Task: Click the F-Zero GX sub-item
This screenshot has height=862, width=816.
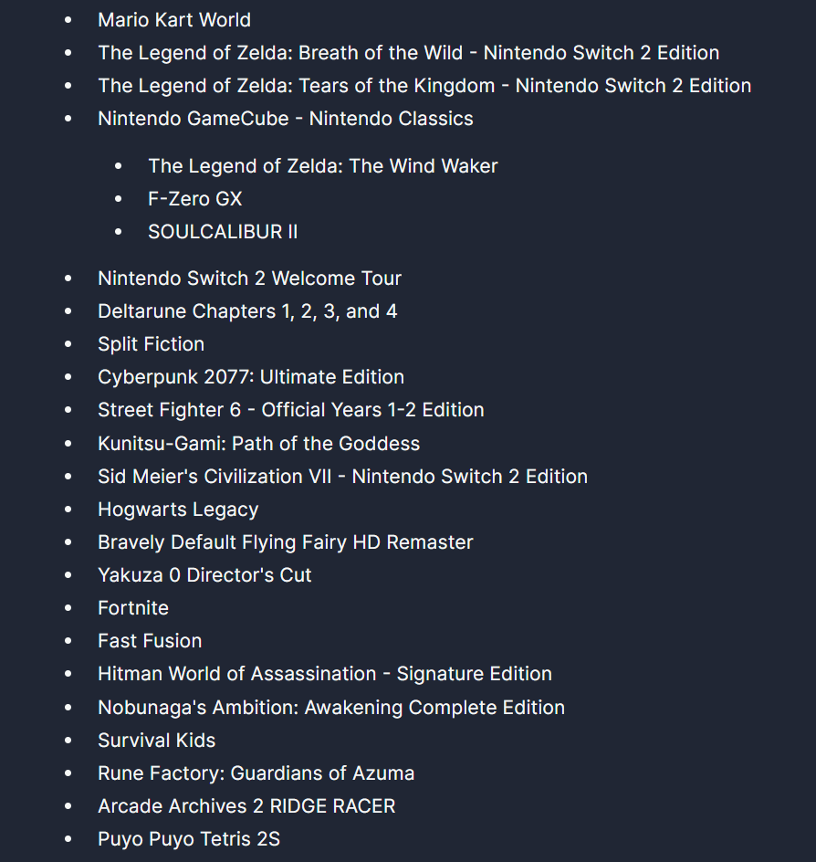Action: (194, 199)
